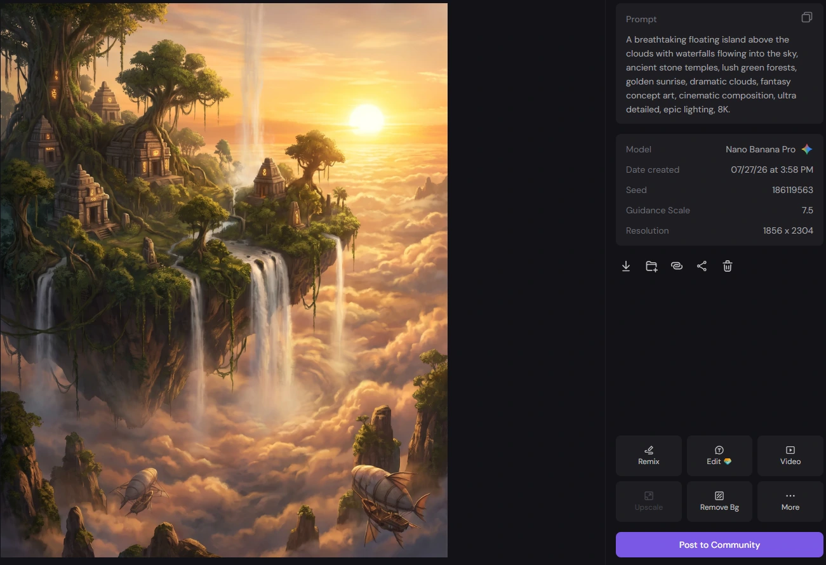Click the Guidance Scale label
This screenshot has height=565, width=826.
click(658, 210)
